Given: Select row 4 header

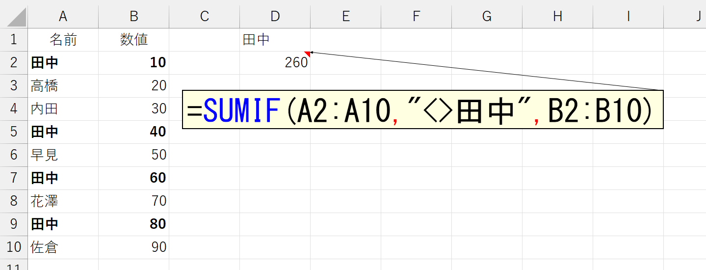Looking at the screenshot, I should pyautogui.click(x=14, y=109).
